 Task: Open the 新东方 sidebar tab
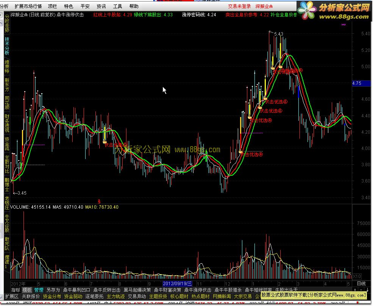pyautogui.click(x=7, y=85)
